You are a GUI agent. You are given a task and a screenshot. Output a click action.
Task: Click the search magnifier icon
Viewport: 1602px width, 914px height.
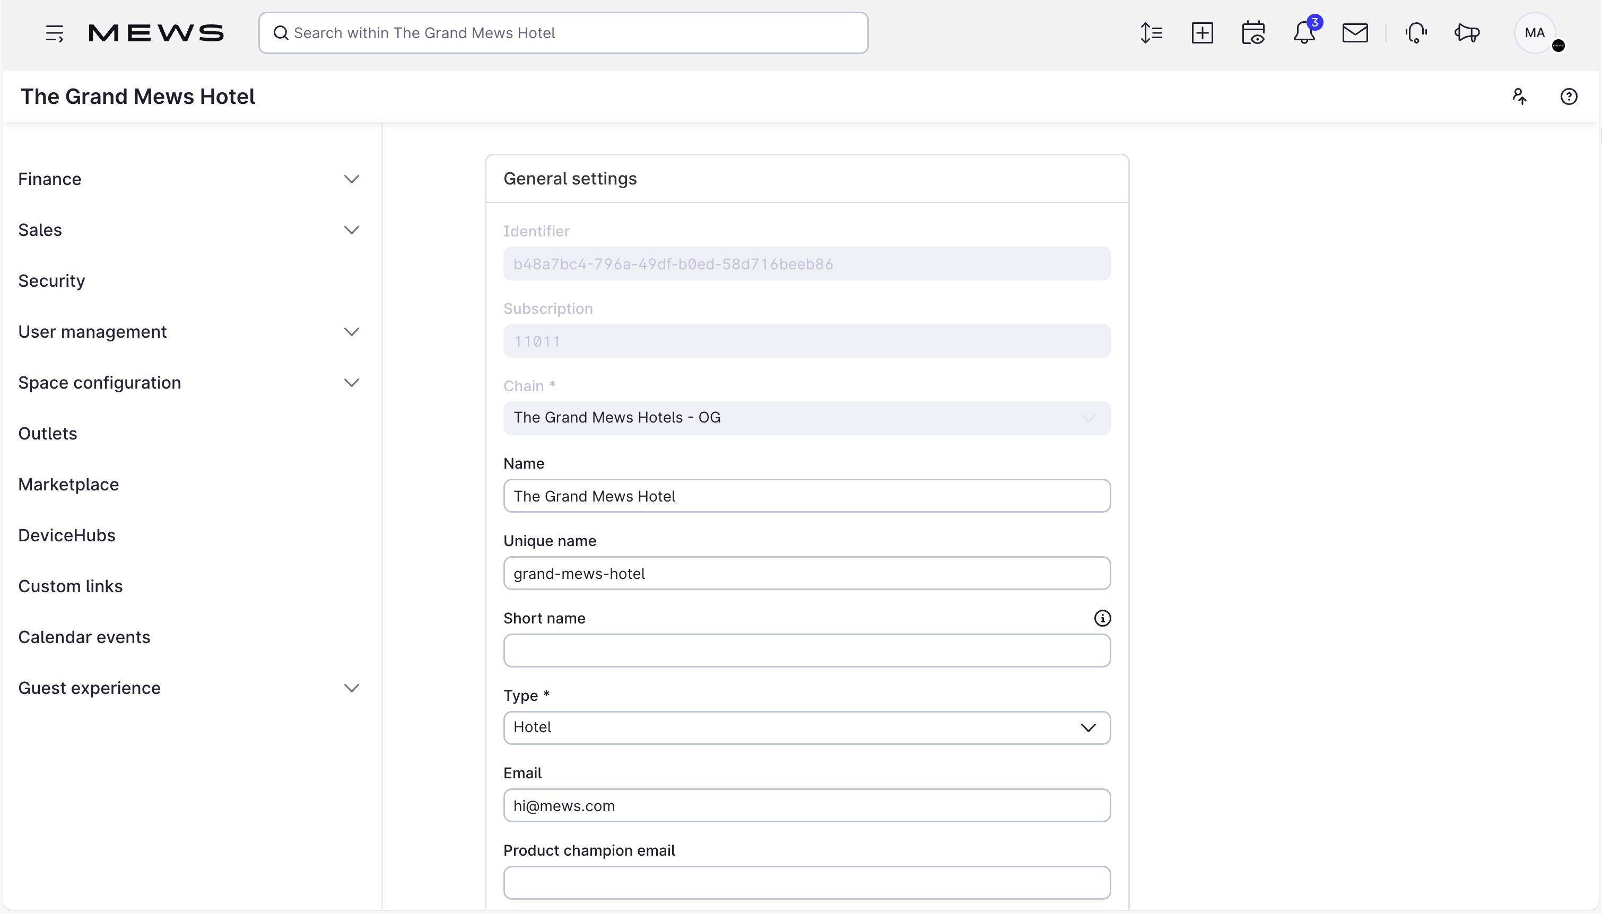pyautogui.click(x=281, y=33)
